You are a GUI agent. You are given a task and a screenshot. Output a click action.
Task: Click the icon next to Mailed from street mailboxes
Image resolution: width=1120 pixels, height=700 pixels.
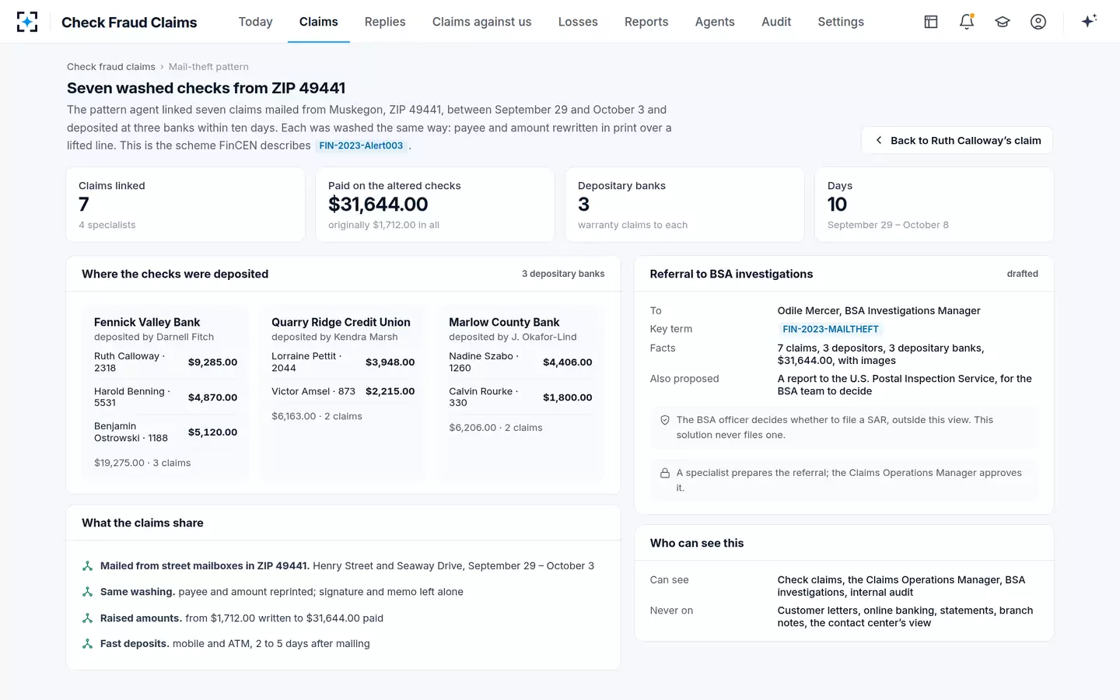tap(88, 566)
